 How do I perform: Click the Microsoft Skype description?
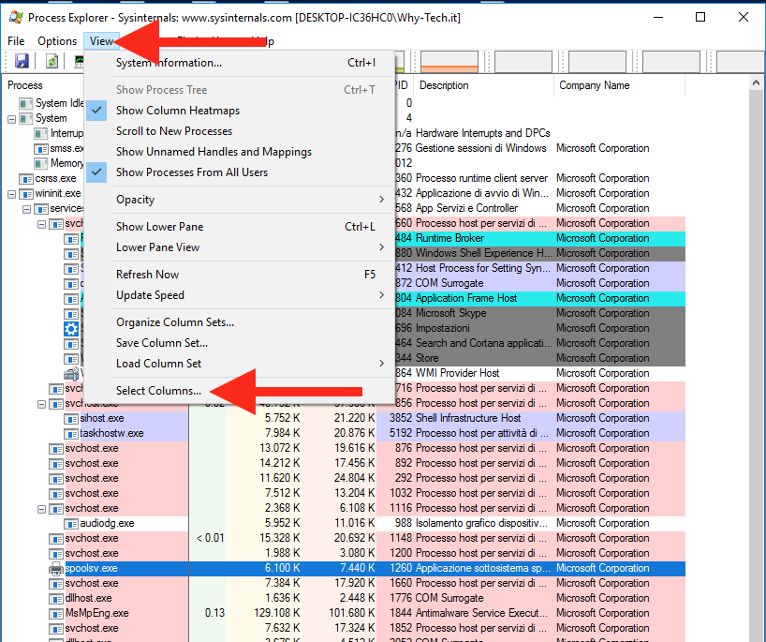(451, 313)
